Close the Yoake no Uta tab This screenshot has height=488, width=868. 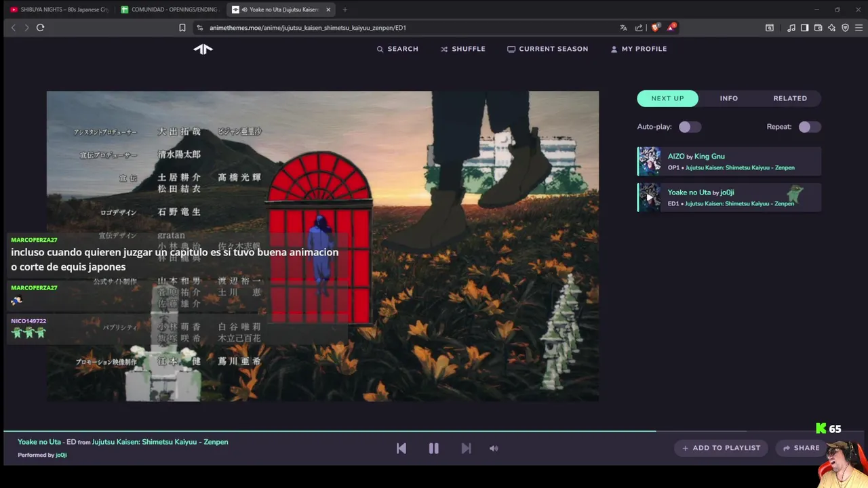[328, 9]
